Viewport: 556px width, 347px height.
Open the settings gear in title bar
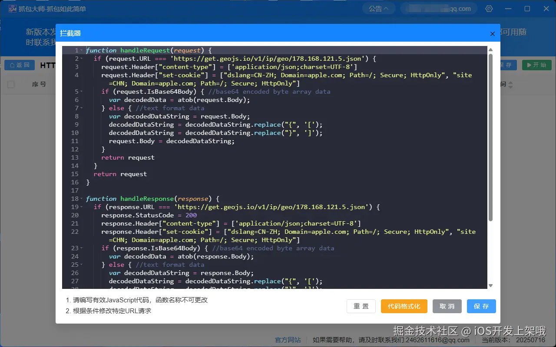pos(489,9)
